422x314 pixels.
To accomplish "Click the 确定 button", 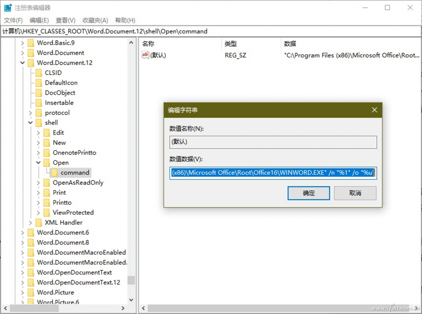I will click(x=309, y=193).
